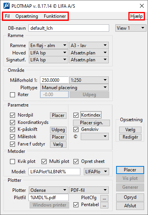Enable the Roter checkbox
148x215 pixels.
(13, 95)
